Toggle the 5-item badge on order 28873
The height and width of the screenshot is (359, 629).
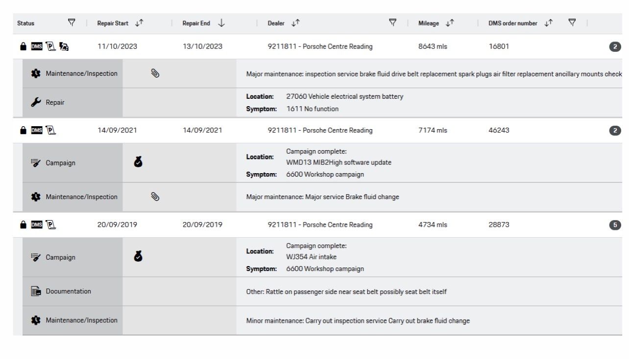pyautogui.click(x=616, y=225)
